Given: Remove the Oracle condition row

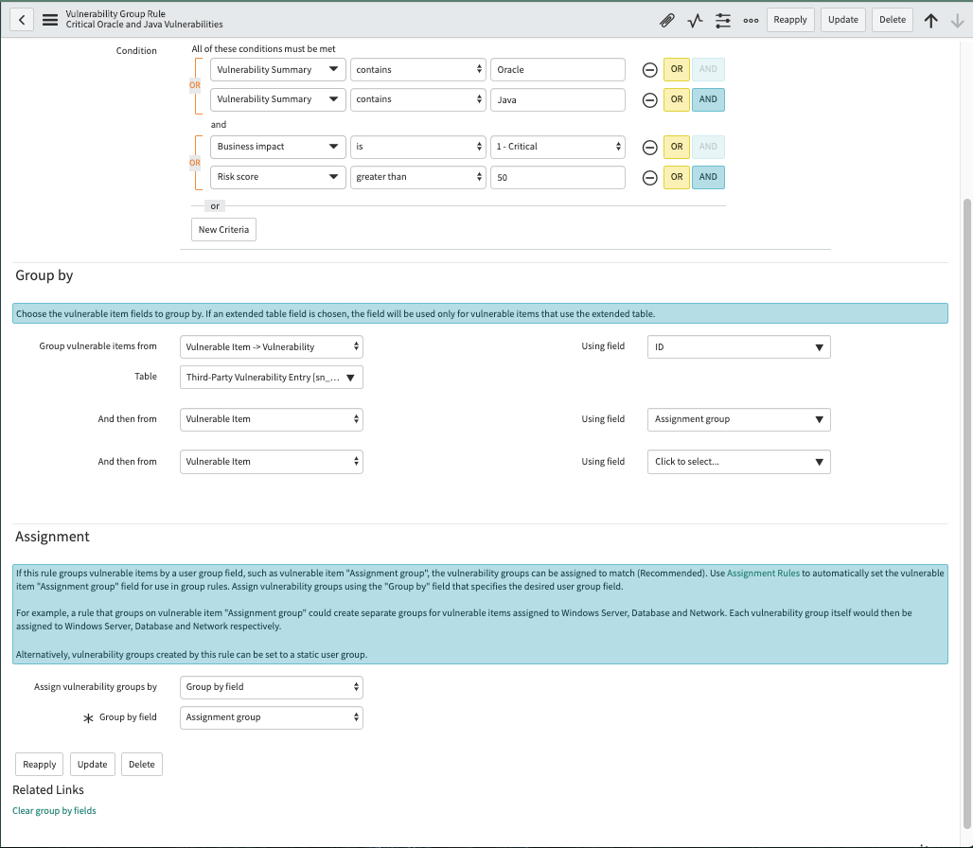Looking at the screenshot, I should pyautogui.click(x=649, y=70).
